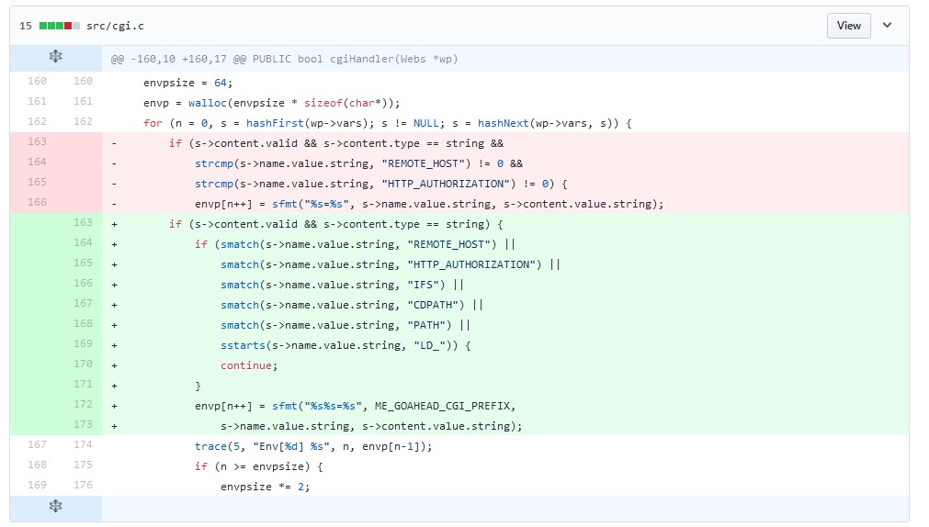The image size is (929, 527).
Task: Click the removed envp sfmt code line
Action: (x=428, y=204)
